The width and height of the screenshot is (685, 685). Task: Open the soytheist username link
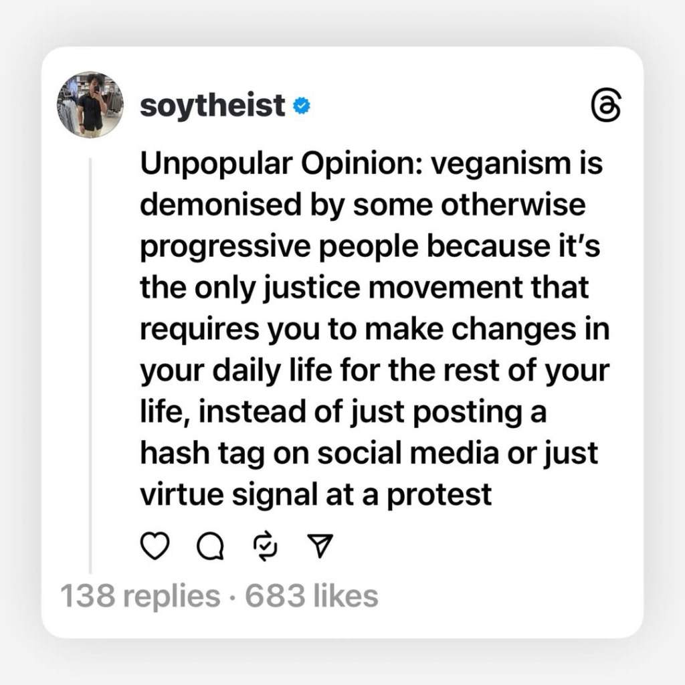click(x=213, y=106)
